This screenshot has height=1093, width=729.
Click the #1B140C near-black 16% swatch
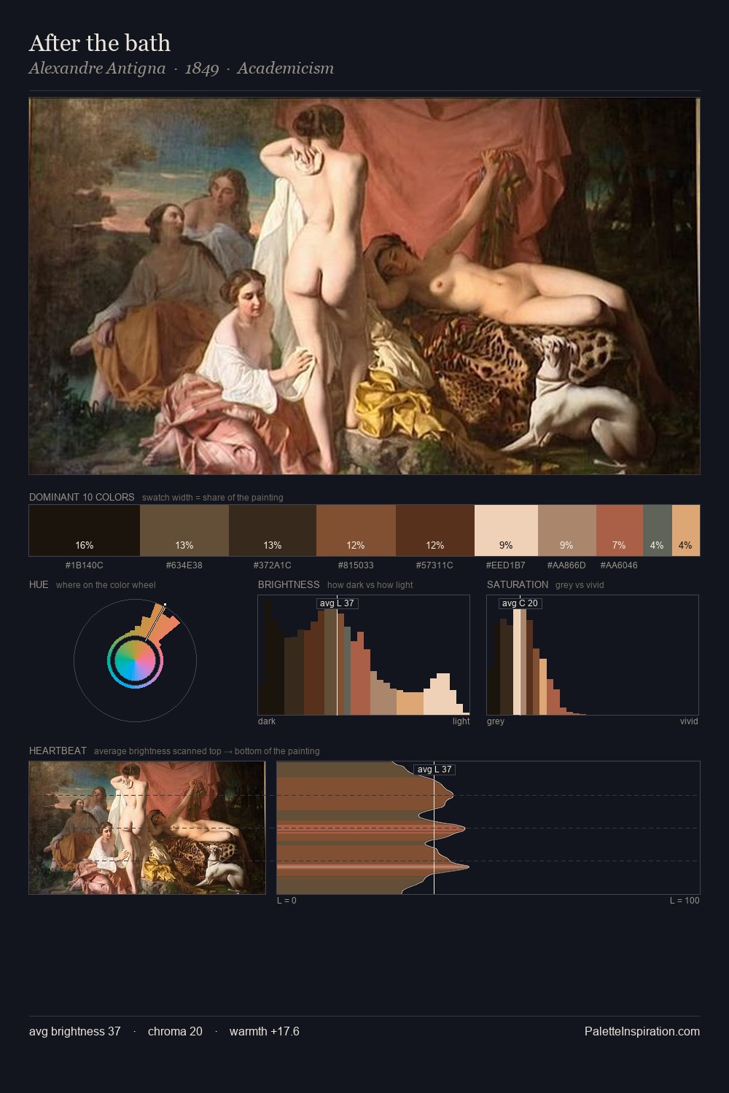(x=85, y=530)
